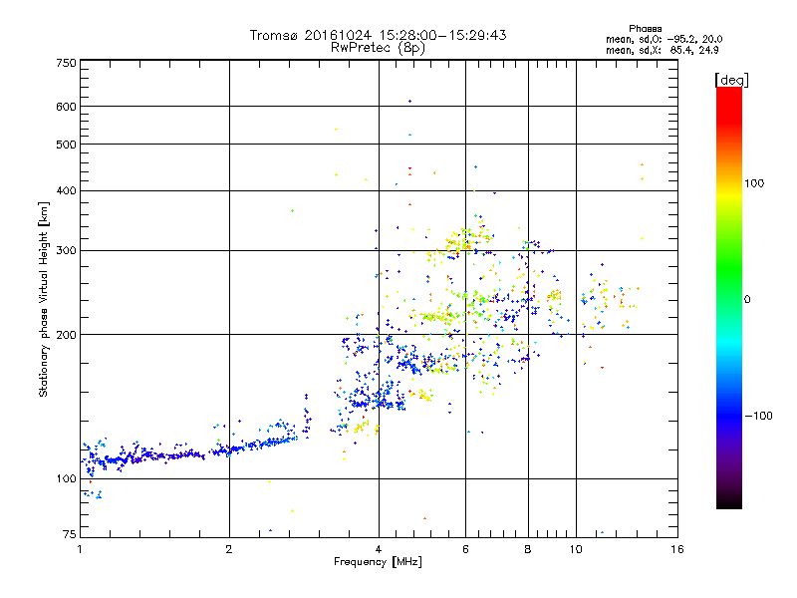The width and height of the screenshot is (797, 598).
Task: Click the y-axis '100' tick label
Action: (x=66, y=478)
